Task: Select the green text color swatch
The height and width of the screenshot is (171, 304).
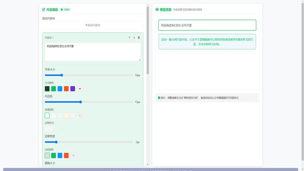Action: coord(54,89)
